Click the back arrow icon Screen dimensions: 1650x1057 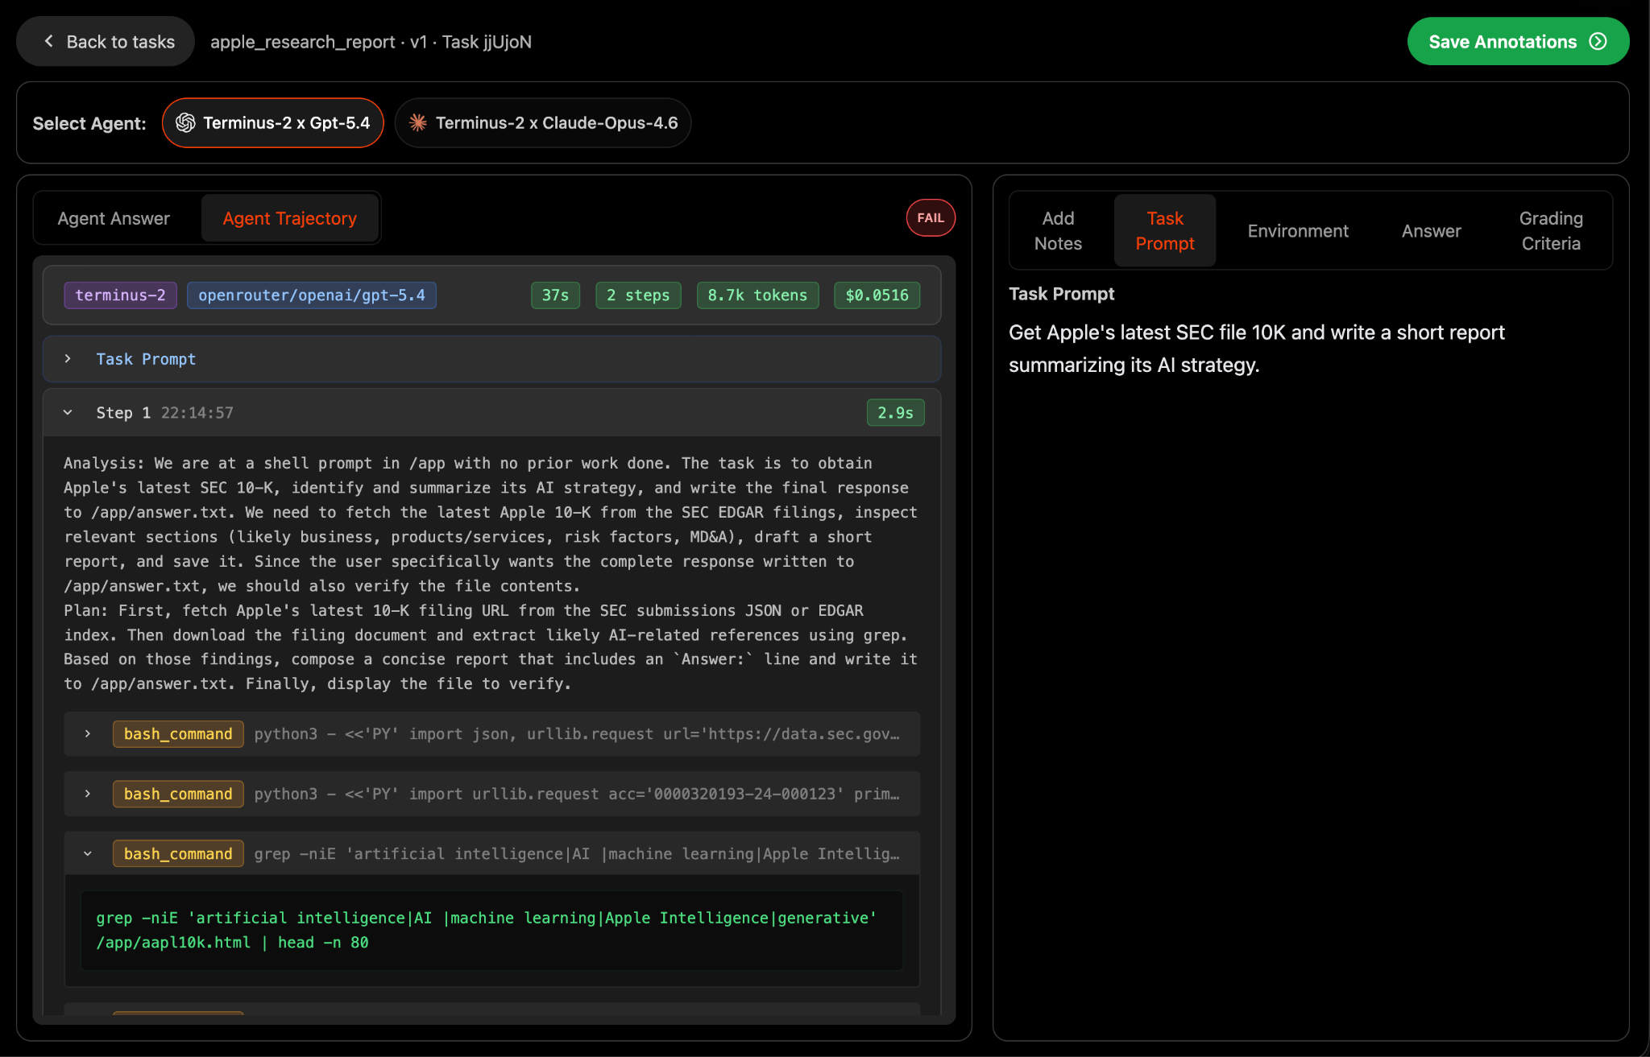[49, 41]
